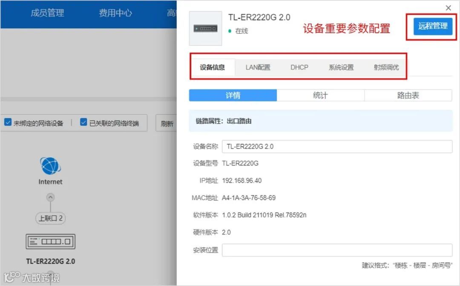
Task: Select the 详情 sub-tab
Action: [x=233, y=96]
